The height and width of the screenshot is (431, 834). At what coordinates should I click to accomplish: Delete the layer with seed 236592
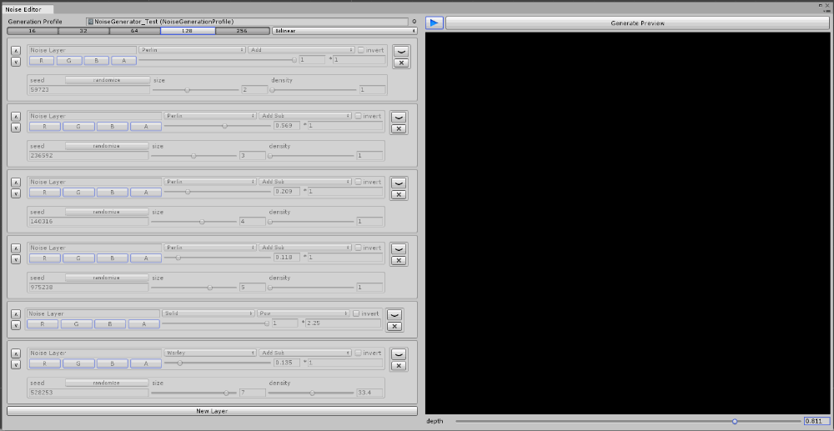click(399, 128)
